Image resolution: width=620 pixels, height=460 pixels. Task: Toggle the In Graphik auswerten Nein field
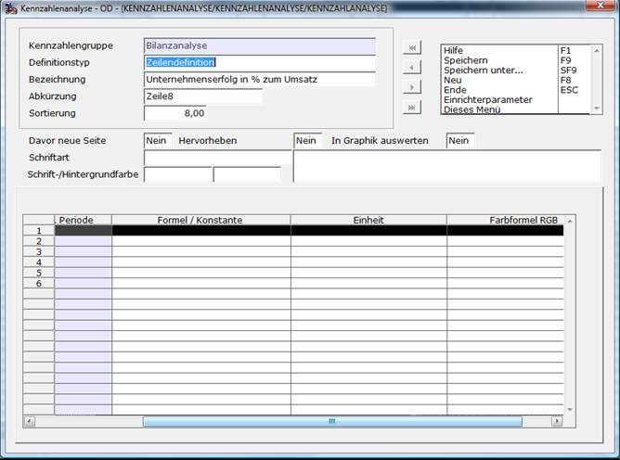click(x=459, y=141)
